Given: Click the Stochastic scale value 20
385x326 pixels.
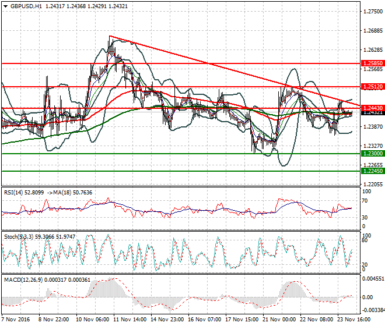Looking at the screenshot, I should coord(365,265).
